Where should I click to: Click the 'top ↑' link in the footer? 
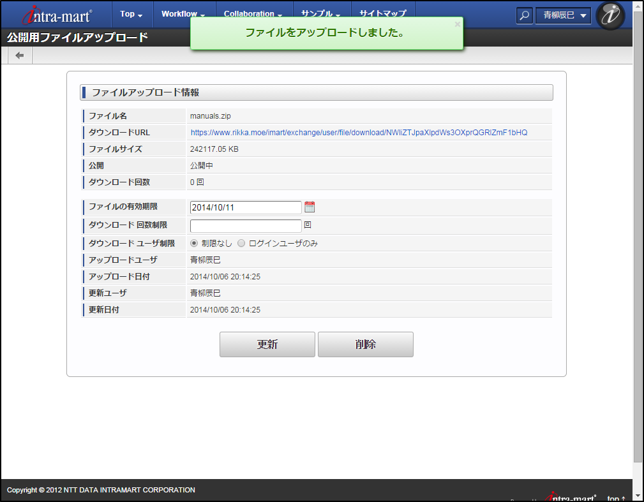pos(616,498)
